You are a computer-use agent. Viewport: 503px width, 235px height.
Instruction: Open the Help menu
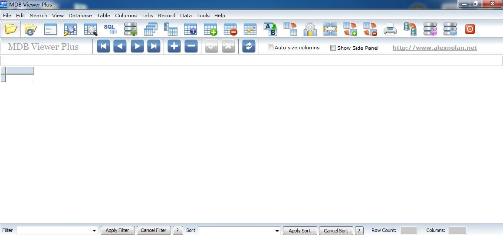coord(220,15)
